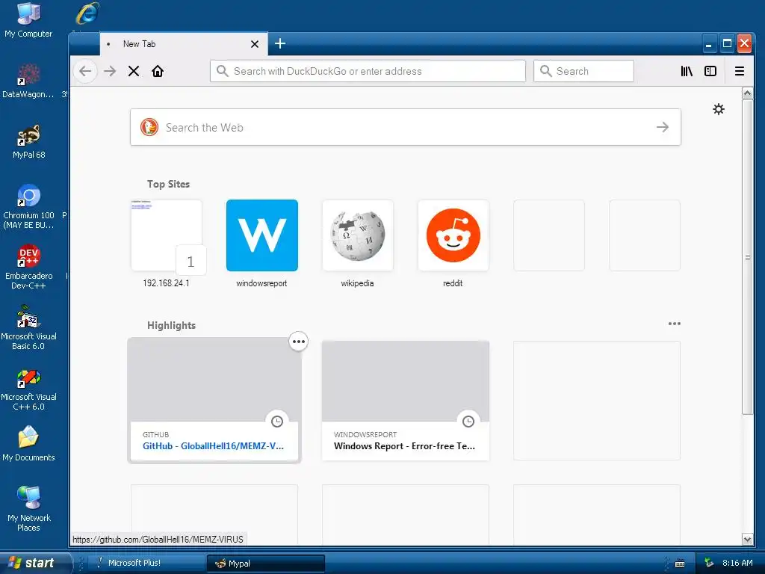
Task: Select Microsoft Visual C++ 6.0 icon
Action: click(x=28, y=389)
